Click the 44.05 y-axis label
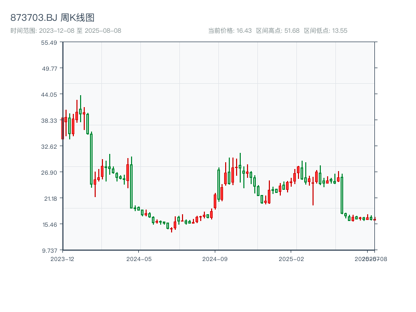 click(x=49, y=95)
